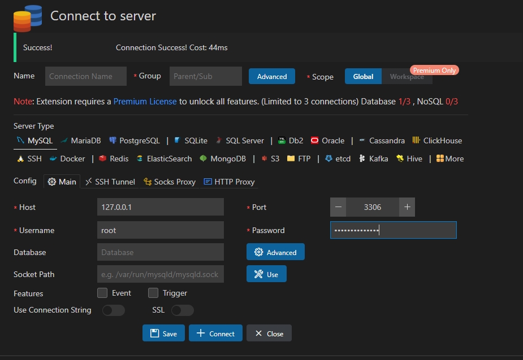Toggle Use Connection String switch
Image resolution: width=523 pixels, height=360 pixels.
(114, 310)
